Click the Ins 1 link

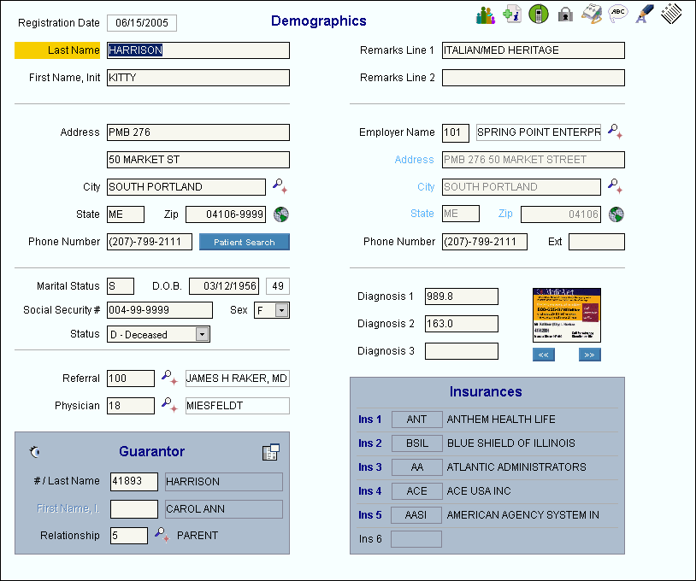point(369,420)
